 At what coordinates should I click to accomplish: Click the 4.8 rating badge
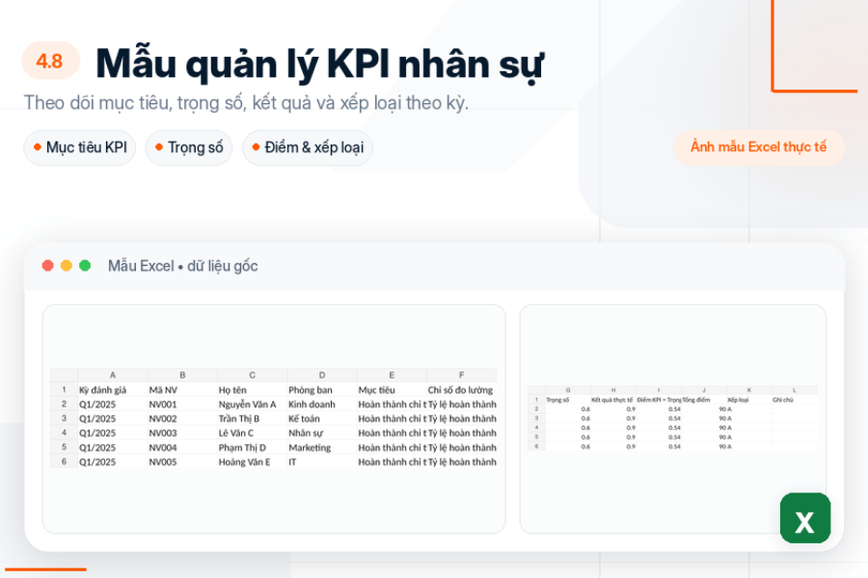click(50, 61)
